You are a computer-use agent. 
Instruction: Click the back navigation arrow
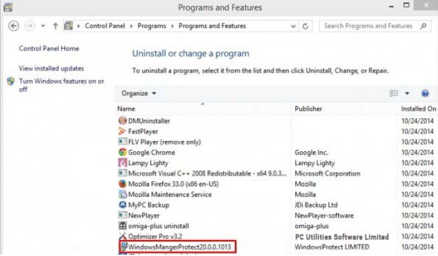pos(13,26)
